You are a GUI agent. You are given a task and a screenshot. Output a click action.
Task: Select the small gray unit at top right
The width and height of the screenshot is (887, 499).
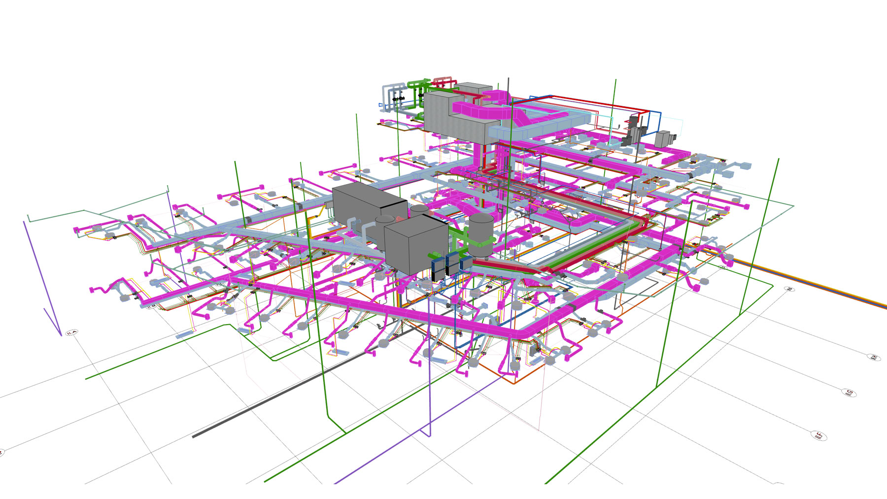pyautogui.click(x=663, y=138)
